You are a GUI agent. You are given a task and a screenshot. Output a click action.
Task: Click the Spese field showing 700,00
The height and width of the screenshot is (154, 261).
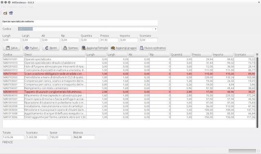(60, 137)
